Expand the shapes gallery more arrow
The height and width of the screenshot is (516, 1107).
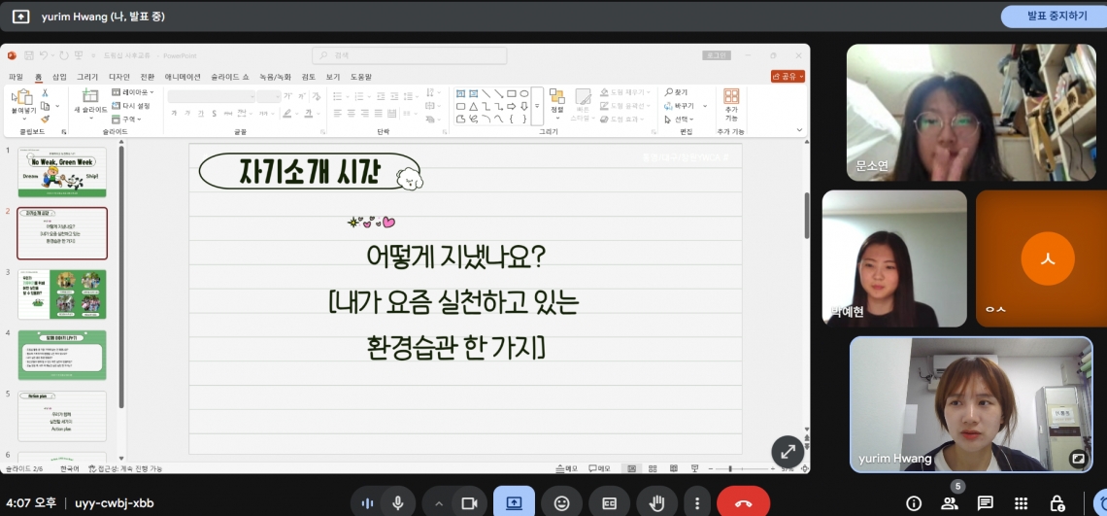click(537, 106)
